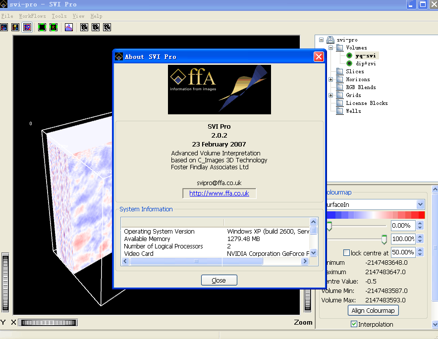
Task: Open the Colourmap dropdown list
Action: pyautogui.click(x=420, y=204)
